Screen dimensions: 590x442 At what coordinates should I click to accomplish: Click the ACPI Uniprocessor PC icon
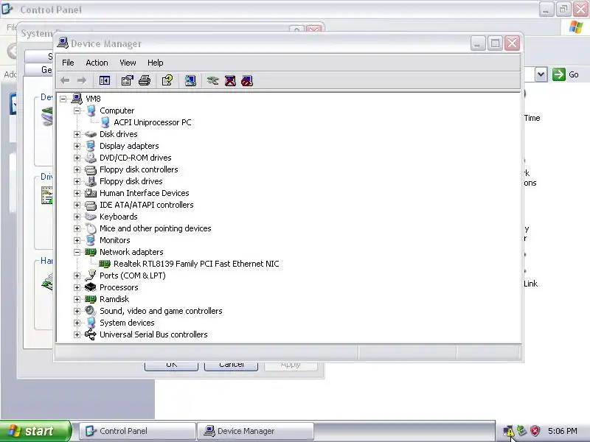[x=105, y=122]
